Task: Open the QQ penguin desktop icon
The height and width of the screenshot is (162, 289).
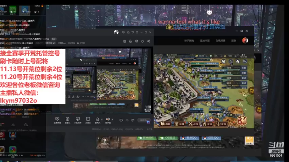Action: click(13, 136)
